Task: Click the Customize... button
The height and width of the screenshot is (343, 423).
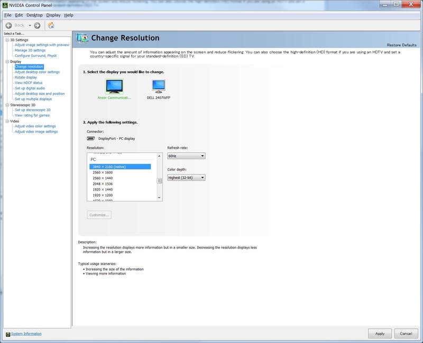Action: pos(99,215)
